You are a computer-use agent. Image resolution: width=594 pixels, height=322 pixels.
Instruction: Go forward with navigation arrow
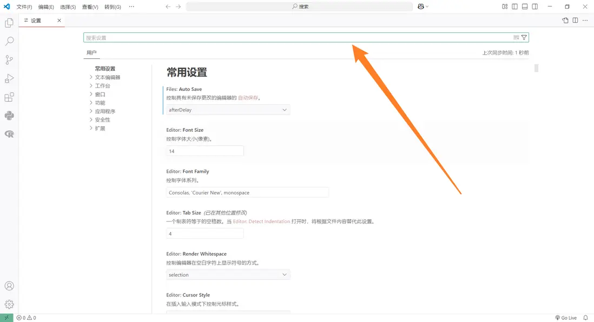(179, 6)
